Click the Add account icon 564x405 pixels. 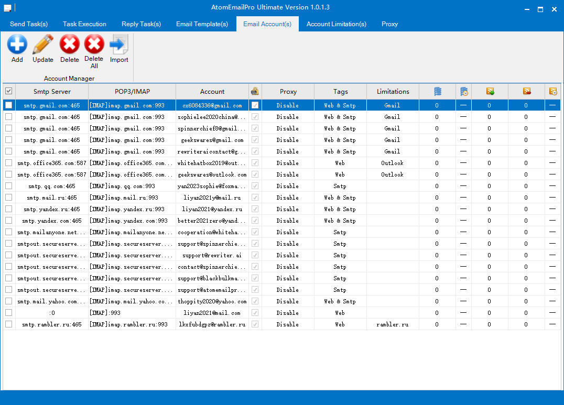(x=17, y=45)
